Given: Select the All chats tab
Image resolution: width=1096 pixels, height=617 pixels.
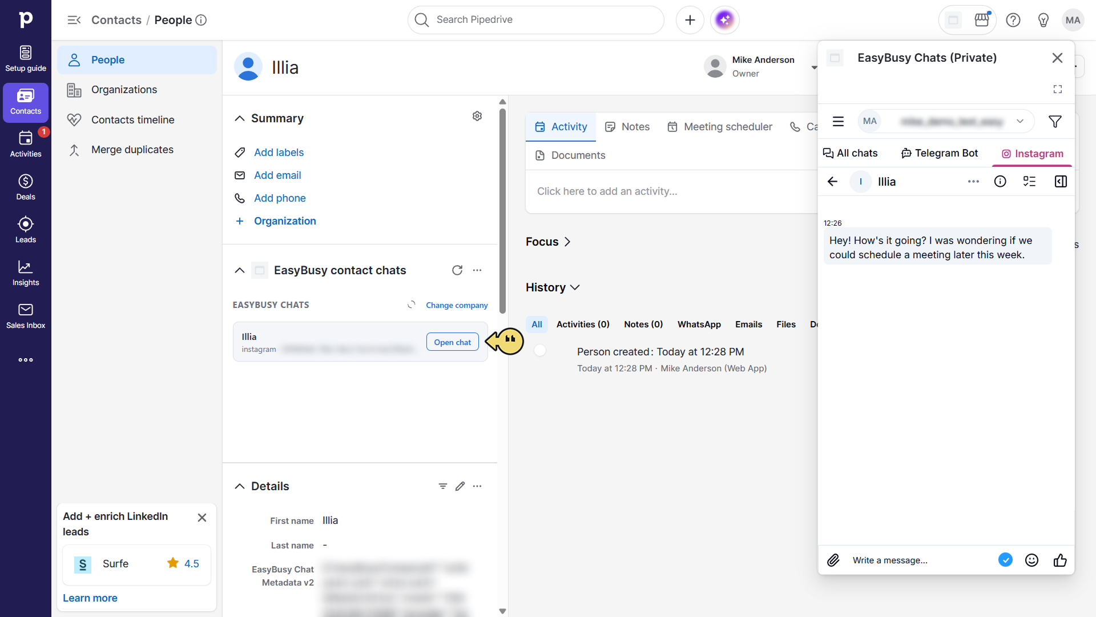Looking at the screenshot, I should (x=850, y=153).
